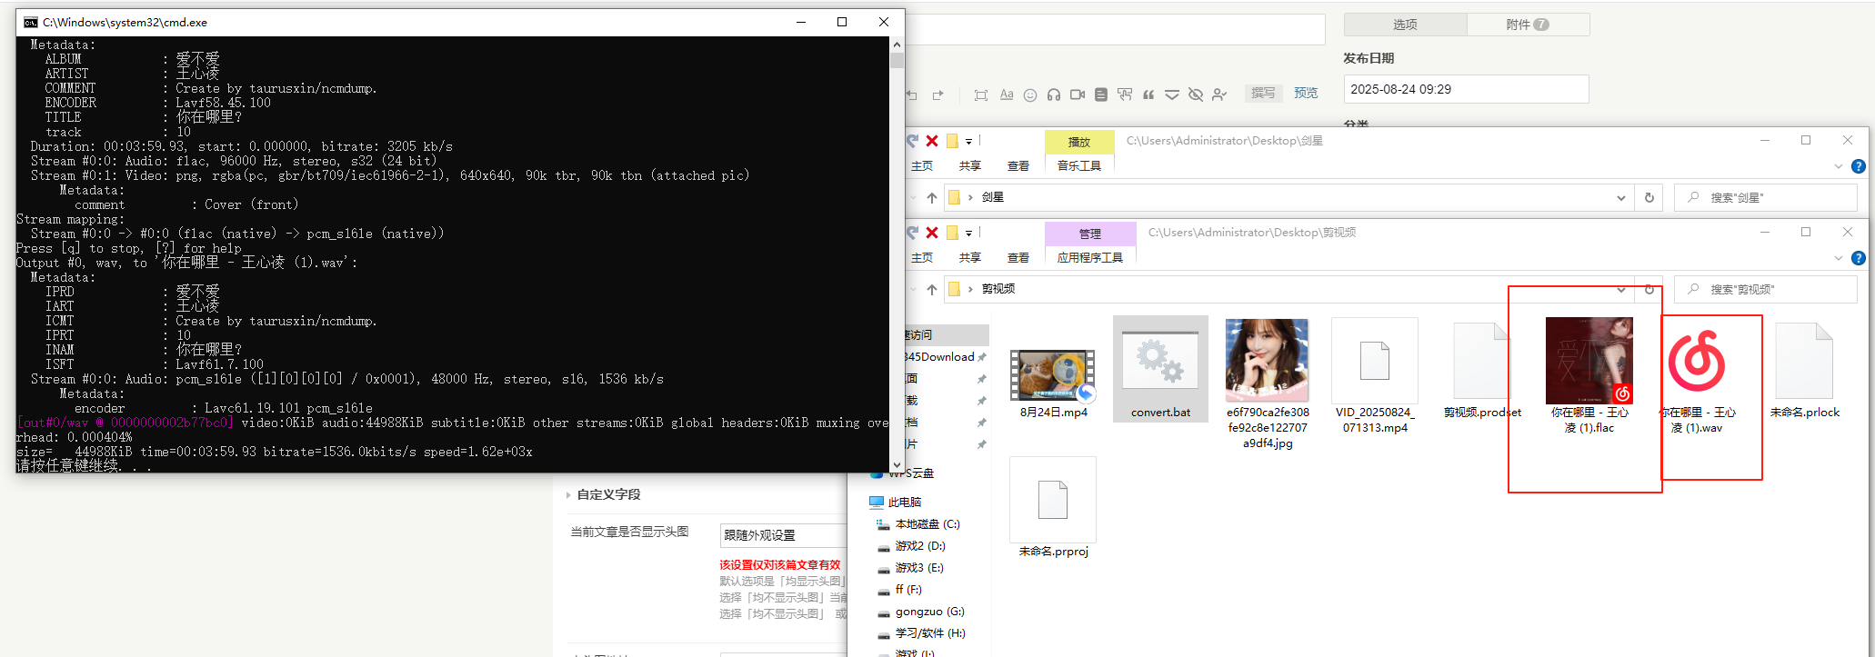Click the cmd window vertical scrollbar thumb
This screenshot has height=657, width=1875.
click(897, 61)
